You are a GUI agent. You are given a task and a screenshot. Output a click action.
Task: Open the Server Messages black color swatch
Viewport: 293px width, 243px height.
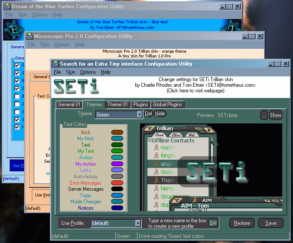pyautogui.click(x=117, y=189)
